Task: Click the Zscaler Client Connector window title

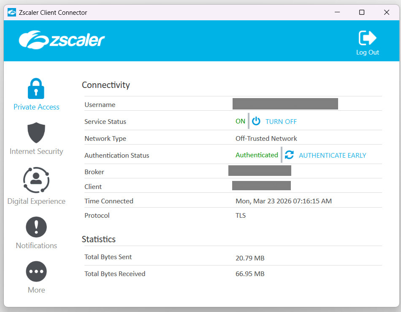Action: click(x=53, y=13)
